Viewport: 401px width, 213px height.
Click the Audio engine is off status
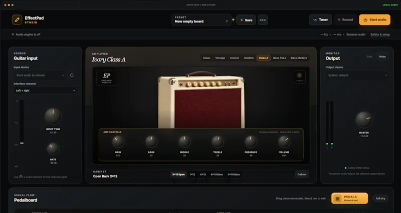[x=26, y=34]
